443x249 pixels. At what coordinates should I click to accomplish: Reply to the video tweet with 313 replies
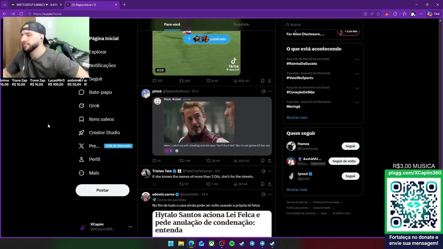(157, 81)
